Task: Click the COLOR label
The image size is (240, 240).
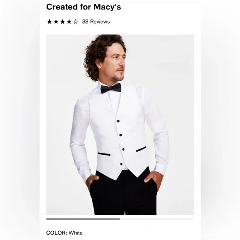Action: click(x=56, y=233)
